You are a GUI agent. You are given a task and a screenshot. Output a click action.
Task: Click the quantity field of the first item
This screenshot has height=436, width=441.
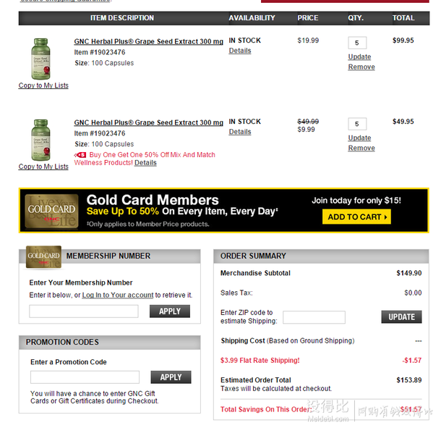point(357,43)
